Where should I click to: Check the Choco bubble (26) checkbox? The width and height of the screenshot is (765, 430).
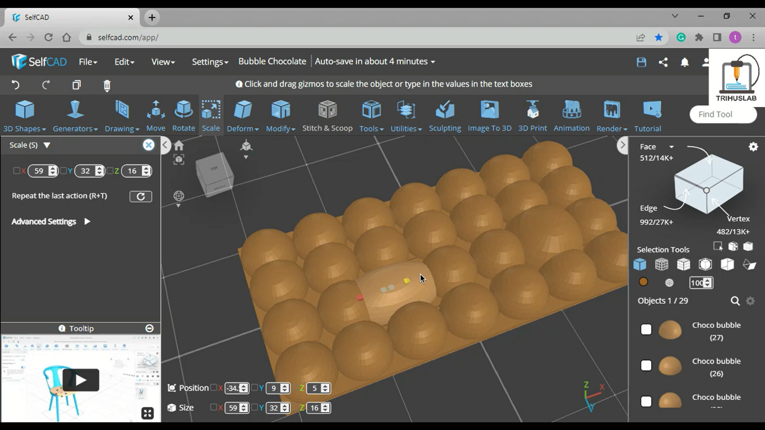pos(646,365)
